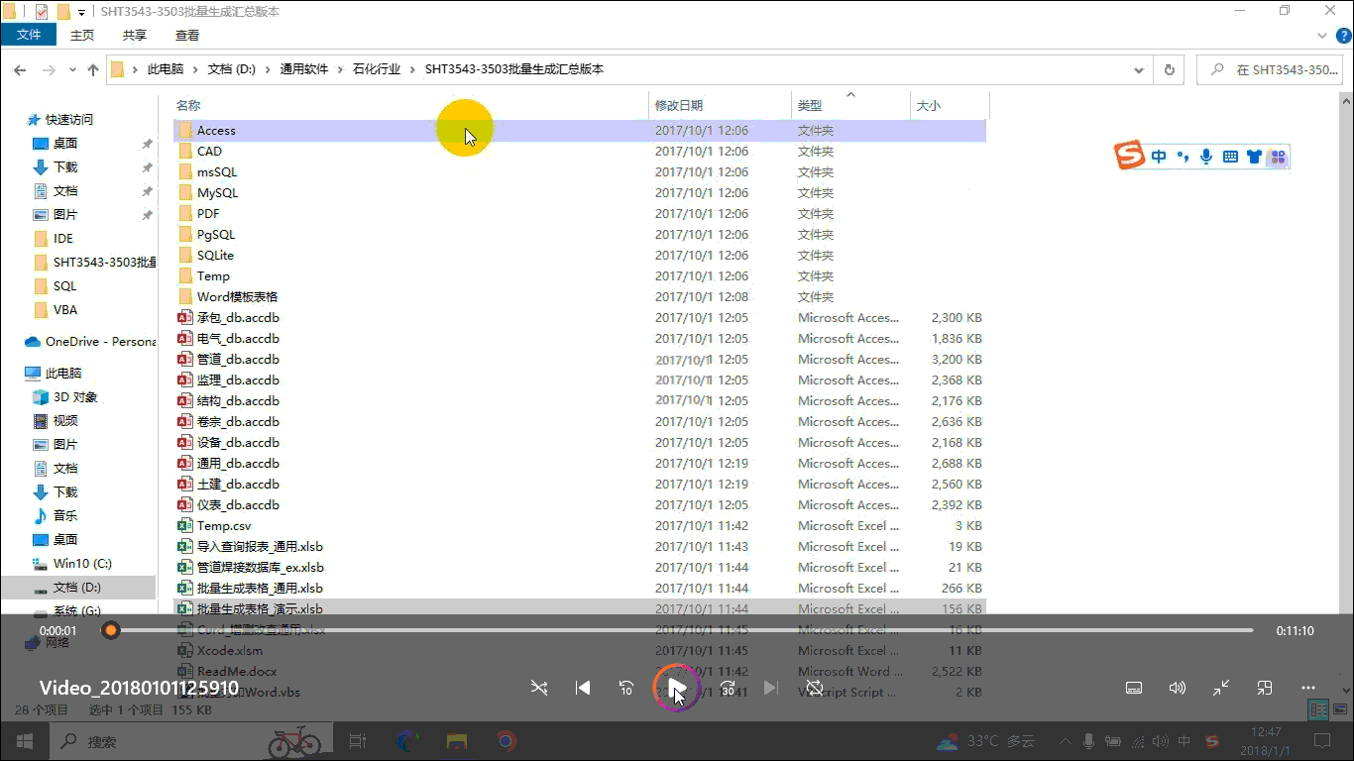Sort files by the 名称 column
Image resolution: width=1354 pixels, height=761 pixels.
410,105
